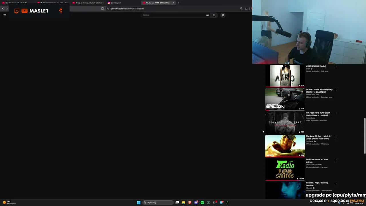Image resolution: width=366 pixels, height=206 pixels.
Task: Open the on-screen keyboard icon in search box
Action: tap(208, 15)
